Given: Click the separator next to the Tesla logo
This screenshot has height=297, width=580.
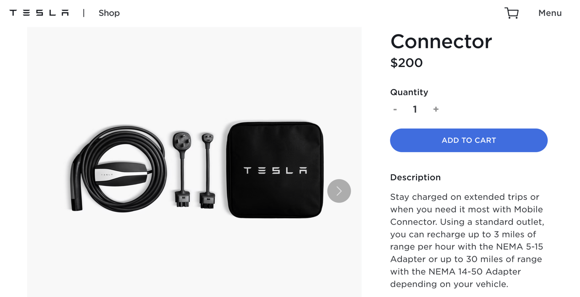Looking at the screenshot, I should tap(84, 13).
